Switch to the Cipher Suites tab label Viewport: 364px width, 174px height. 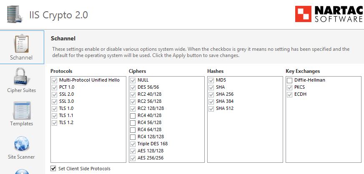click(22, 90)
